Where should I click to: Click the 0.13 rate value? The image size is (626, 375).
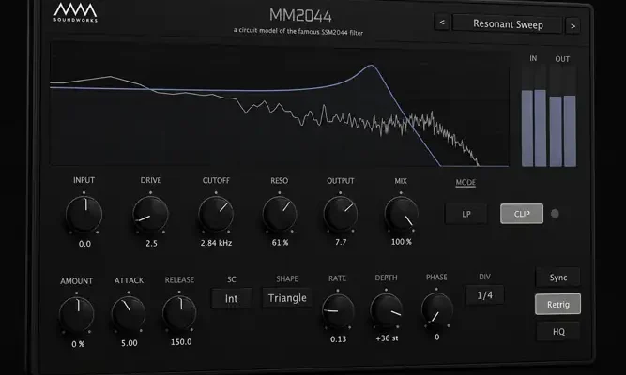click(338, 339)
